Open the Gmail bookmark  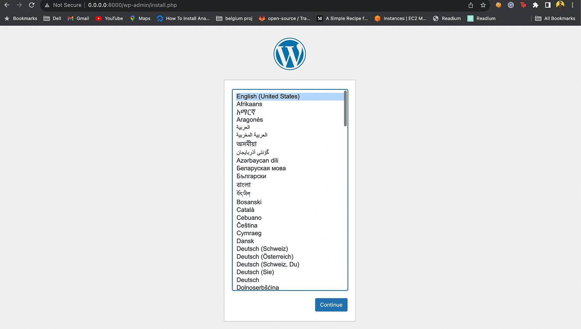pos(78,19)
